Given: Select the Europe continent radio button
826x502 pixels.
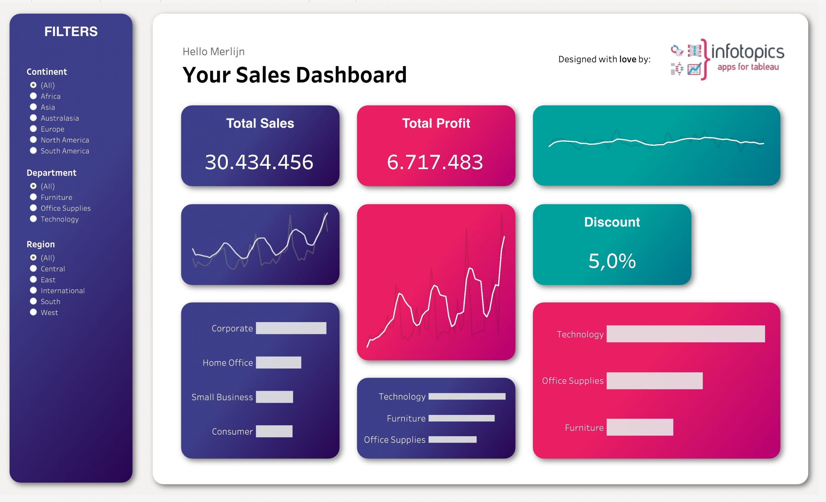Looking at the screenshot, I should pos(33,130).
